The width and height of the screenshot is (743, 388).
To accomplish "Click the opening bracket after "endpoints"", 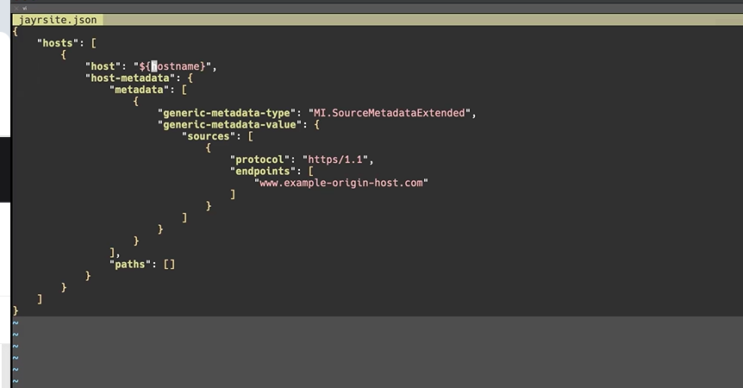I will click(311, 171).
